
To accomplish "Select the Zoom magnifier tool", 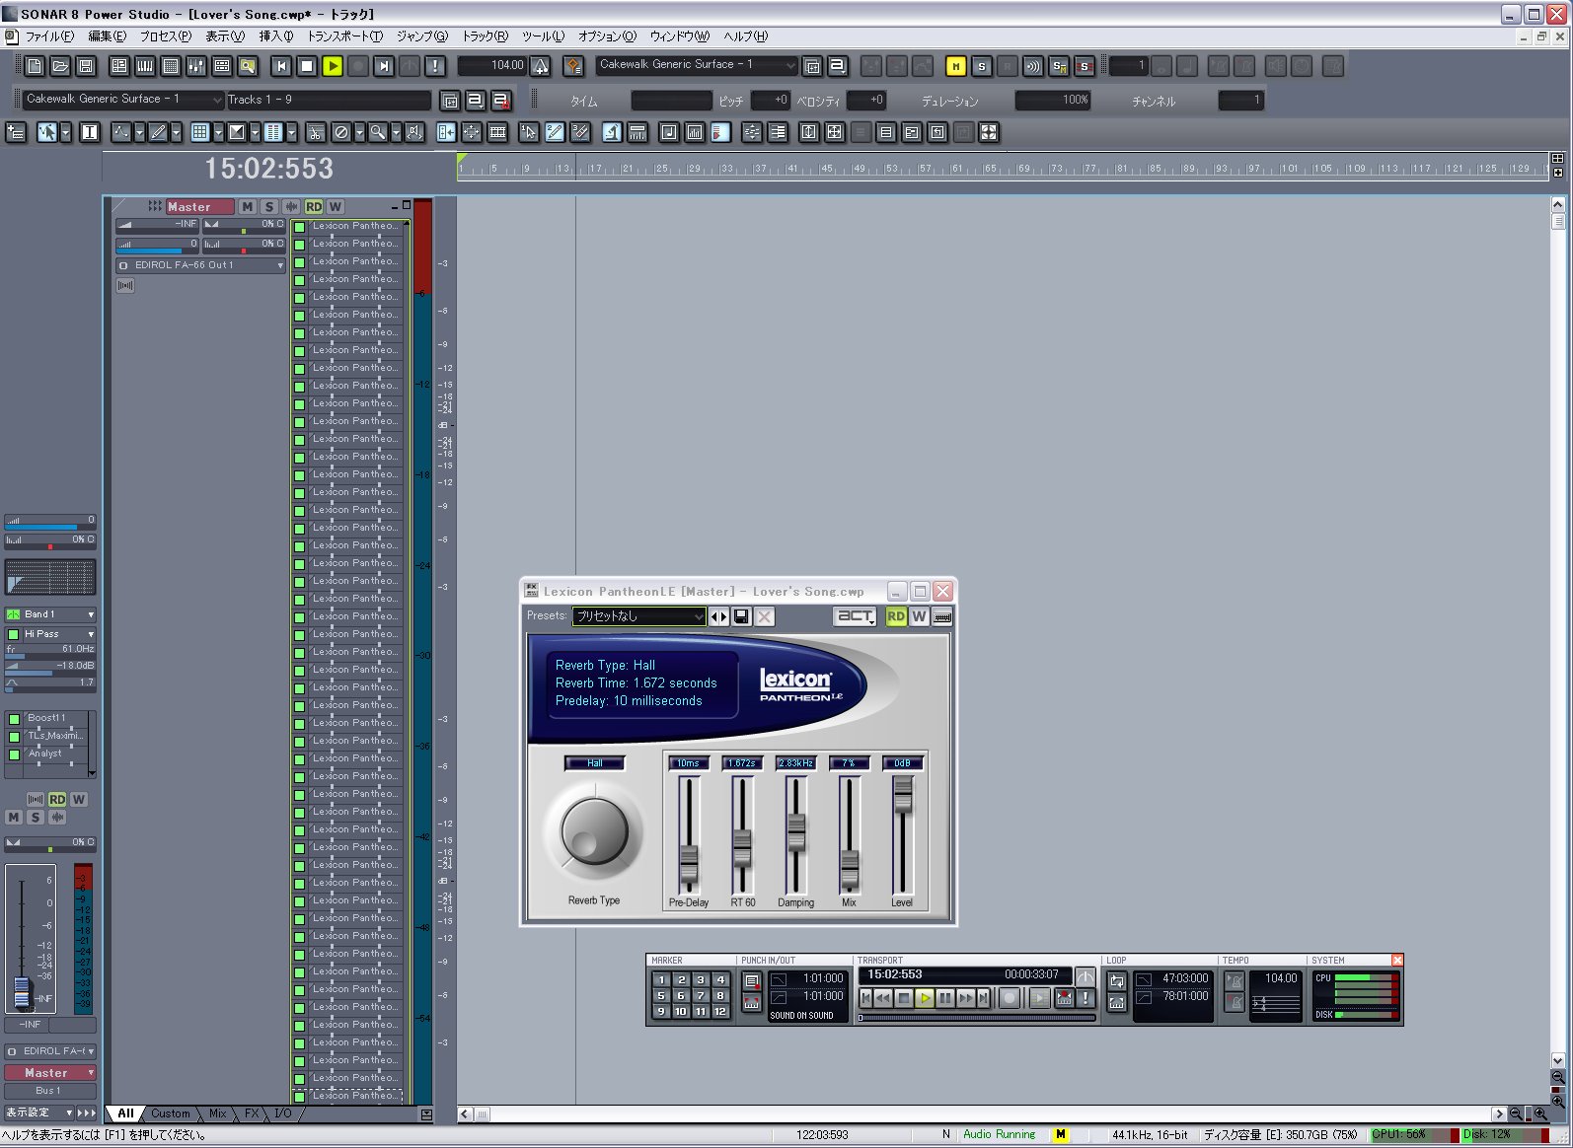I will (x=377, y=132).
